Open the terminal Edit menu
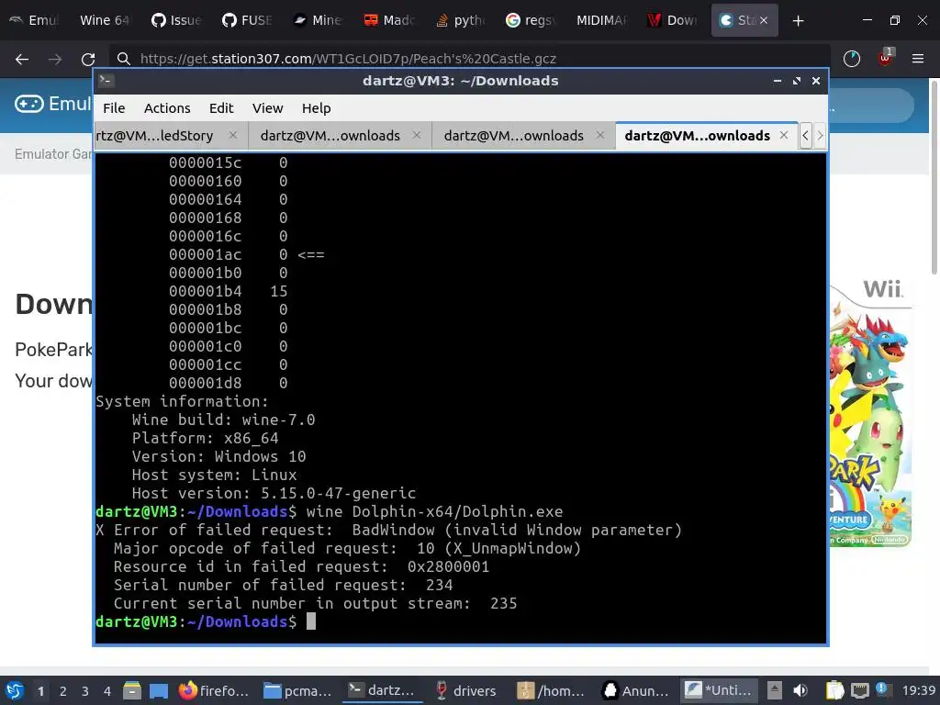Viewport: 940px width, 705px height. click(x=221, y=108)
